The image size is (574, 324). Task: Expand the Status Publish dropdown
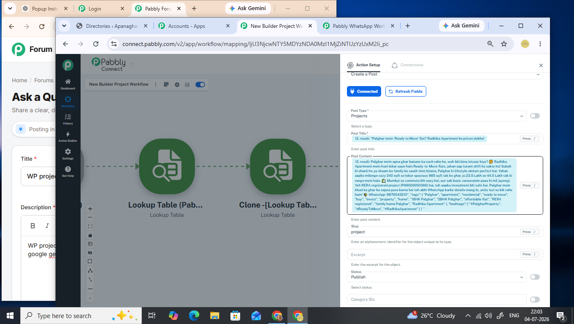436,277
